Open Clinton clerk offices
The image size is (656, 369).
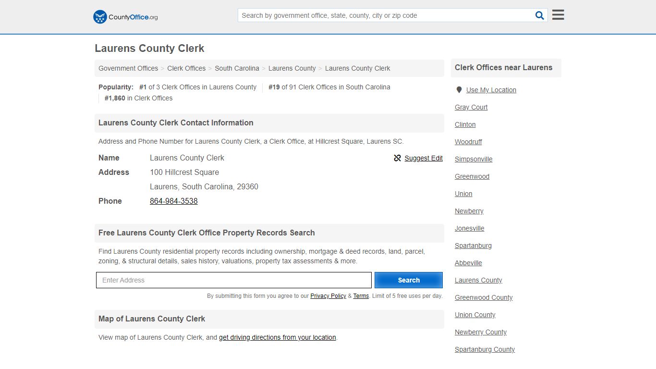pyautogui.click(x=465, y=124)
